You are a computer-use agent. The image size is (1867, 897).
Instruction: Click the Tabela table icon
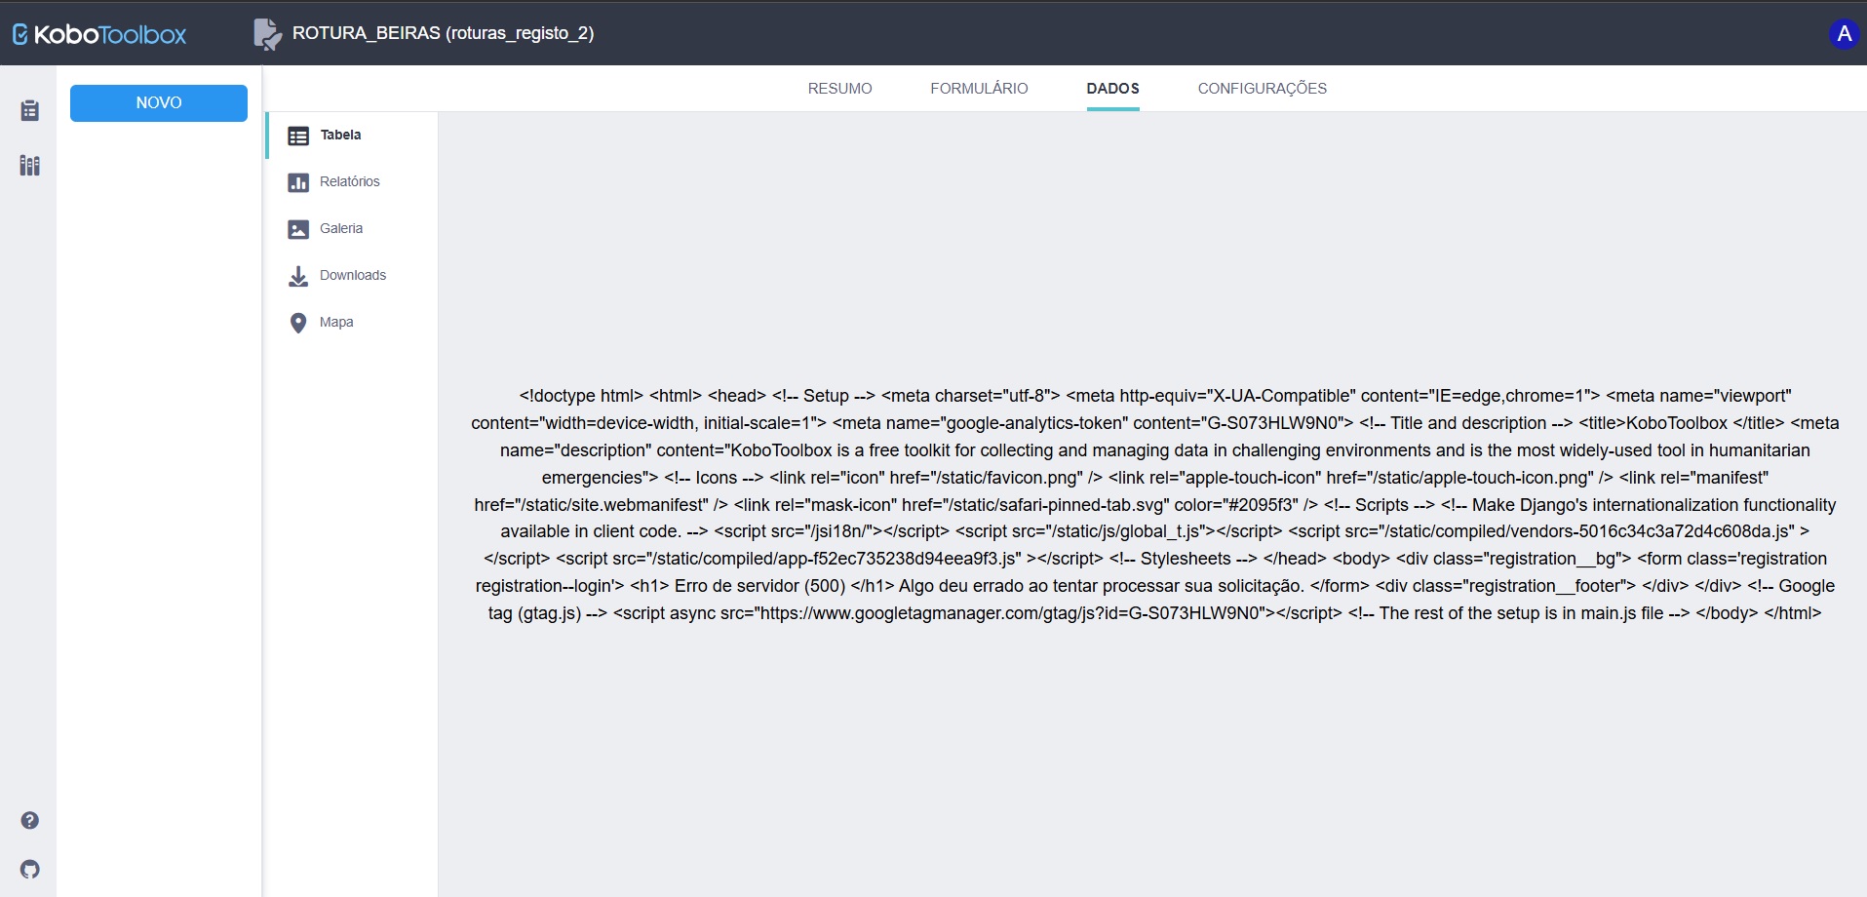(298, 136)
